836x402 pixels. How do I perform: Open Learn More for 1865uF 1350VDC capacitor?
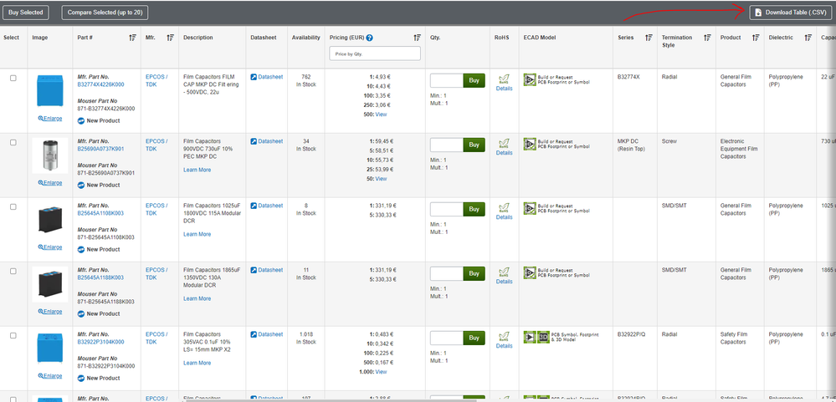[x=197, y=298]
